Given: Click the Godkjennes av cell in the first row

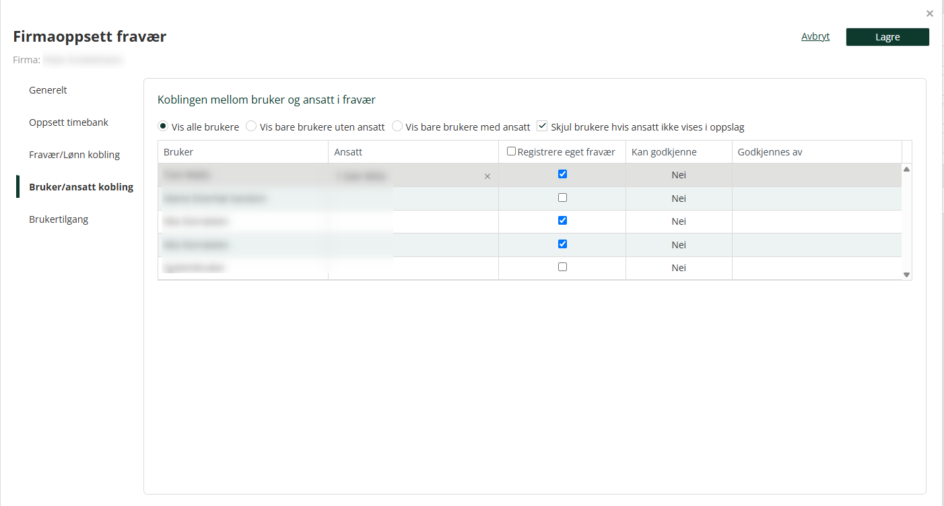Looking at the screenshot, I should click(x=817, y=175).
